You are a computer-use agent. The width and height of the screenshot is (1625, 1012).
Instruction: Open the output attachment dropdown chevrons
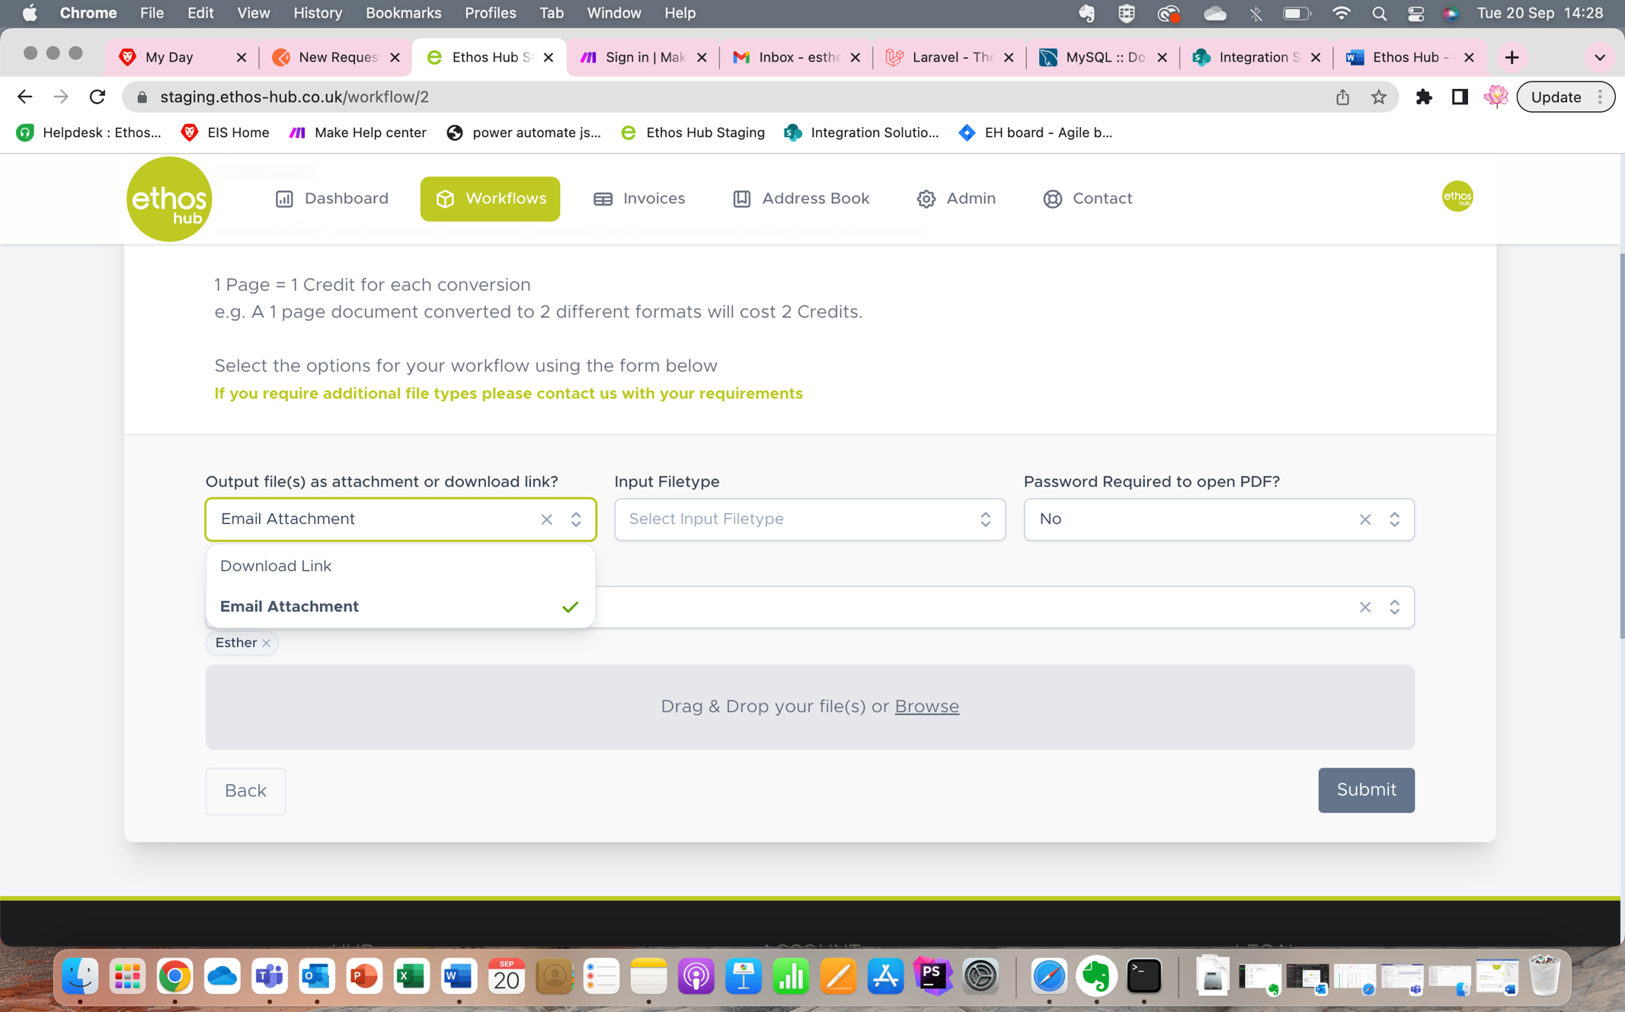point(576,519)
